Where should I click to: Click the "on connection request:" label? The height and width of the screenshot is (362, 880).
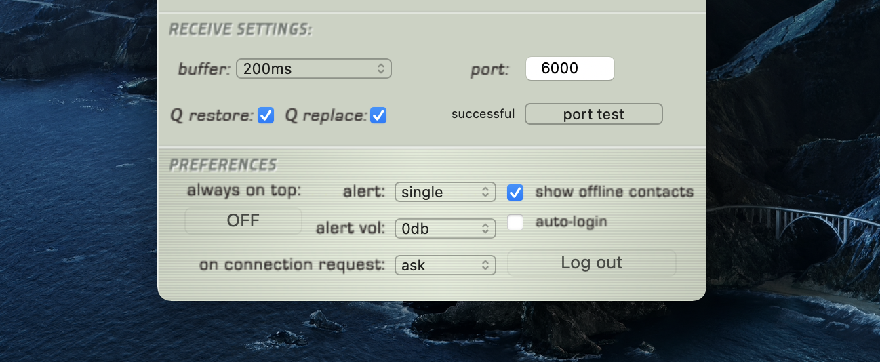coord(292,265)
